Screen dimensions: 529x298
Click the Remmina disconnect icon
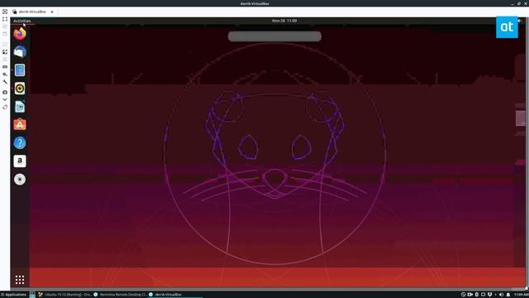(5, 107)
